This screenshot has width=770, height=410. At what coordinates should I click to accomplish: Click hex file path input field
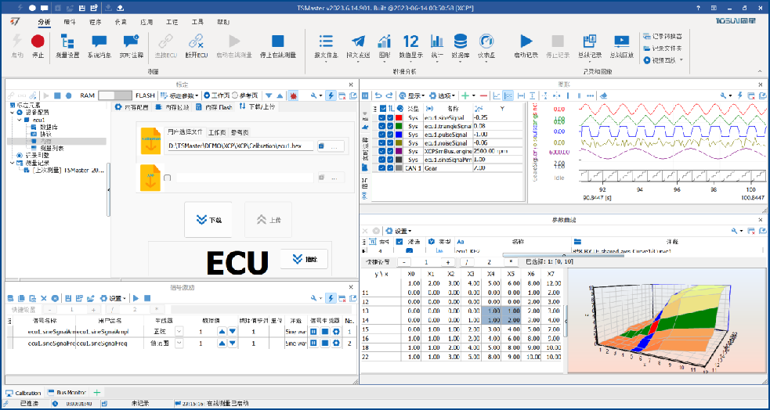240,146
